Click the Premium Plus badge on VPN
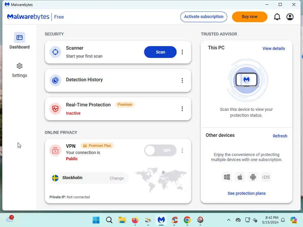The height and width of the screenshot is (227, 303). tap(97, 145)
